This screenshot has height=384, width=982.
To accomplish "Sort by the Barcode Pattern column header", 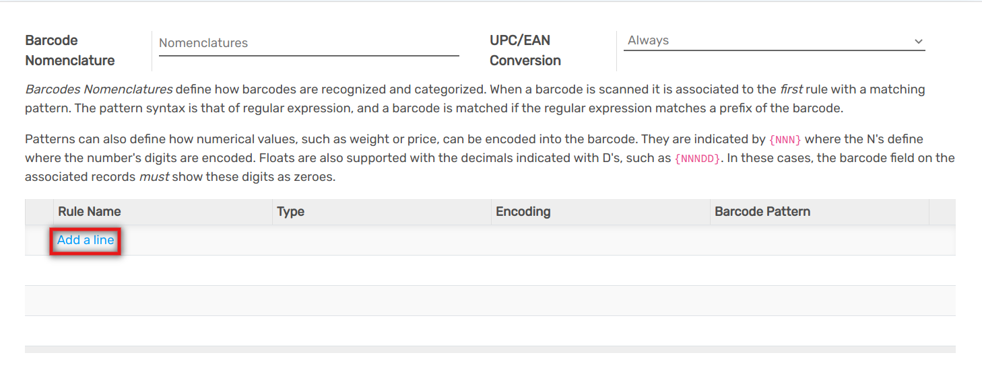I will [762, 212].
